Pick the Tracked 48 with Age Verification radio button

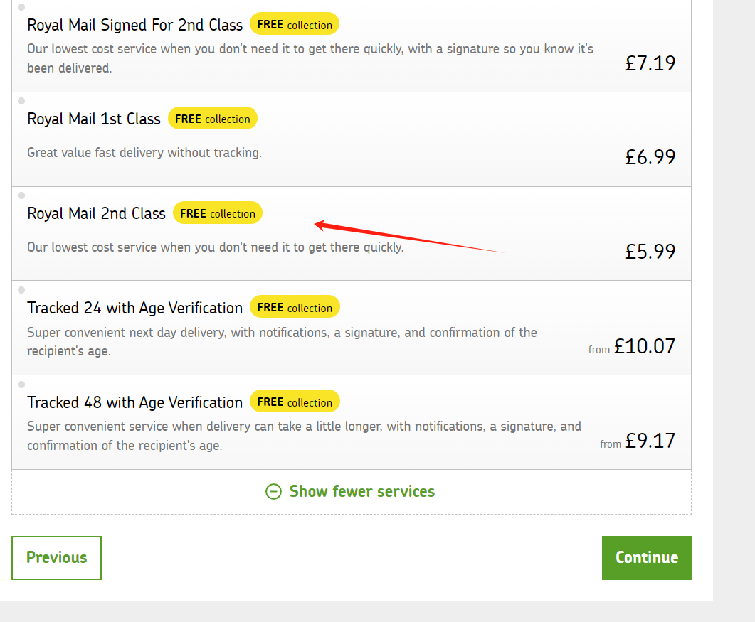[x=21, y=385]
